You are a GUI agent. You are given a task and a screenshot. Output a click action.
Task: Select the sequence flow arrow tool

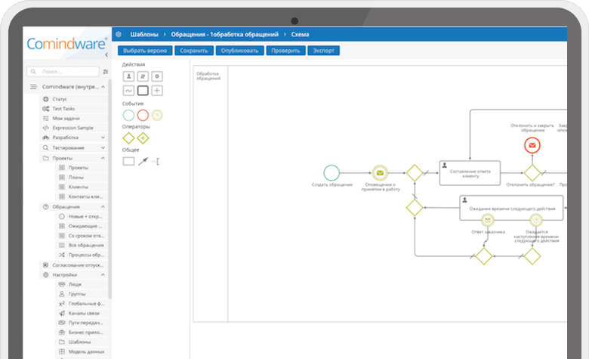point(143,162)
